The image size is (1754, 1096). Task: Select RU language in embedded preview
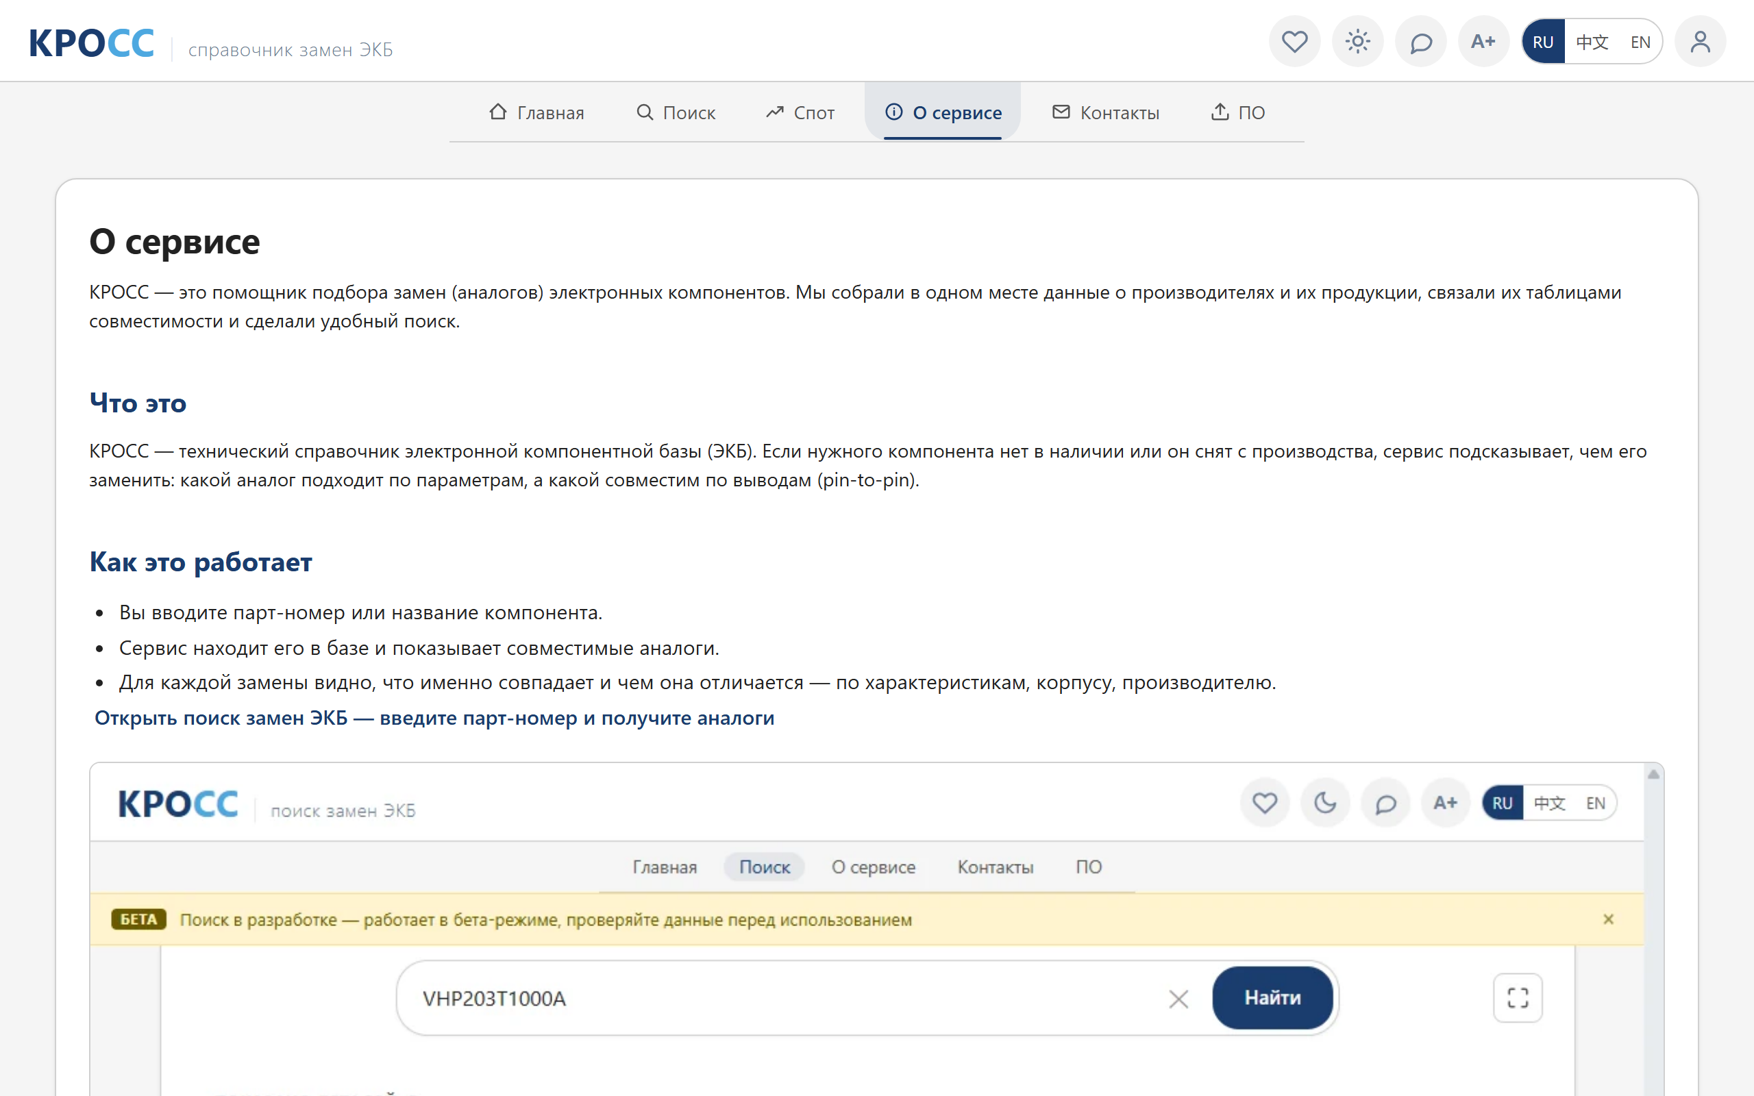tap(1503, 803)
